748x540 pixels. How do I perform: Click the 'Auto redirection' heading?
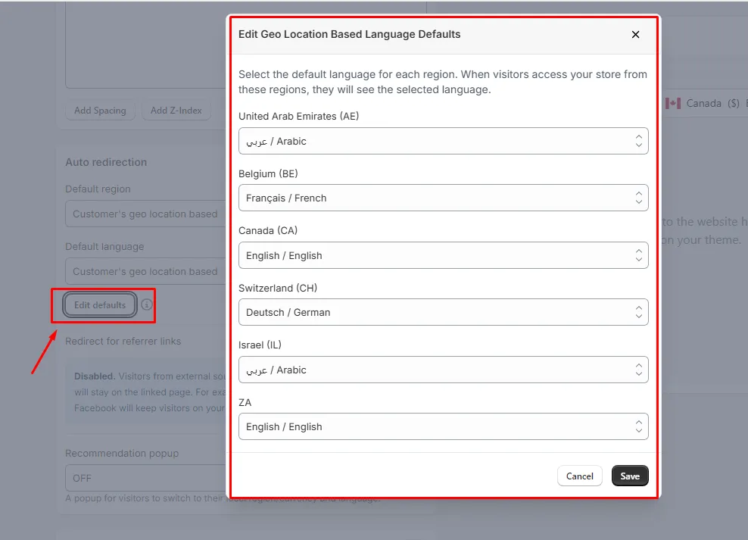coord(106,162)
